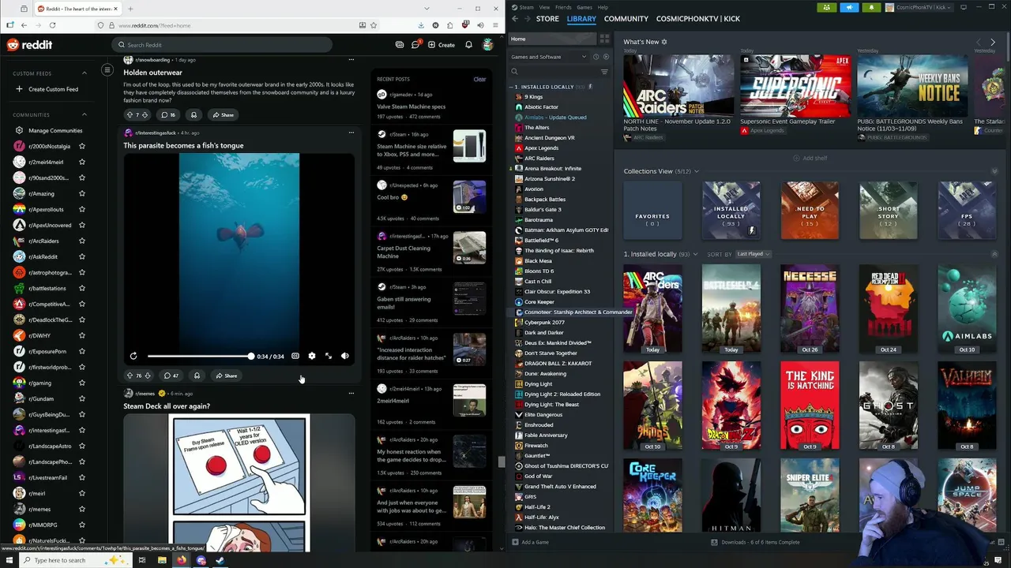Screen dimensions: 1011x568
Task: Share the fish tongue parasite post
Action: (226, 376)
